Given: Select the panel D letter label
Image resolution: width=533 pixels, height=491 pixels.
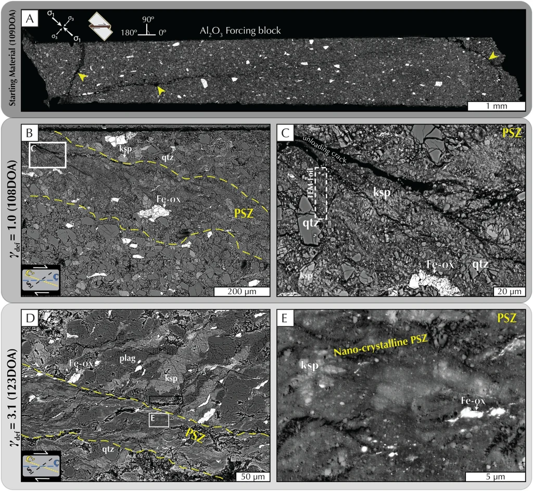Looking at the screenshot, I should pos(30,318).
